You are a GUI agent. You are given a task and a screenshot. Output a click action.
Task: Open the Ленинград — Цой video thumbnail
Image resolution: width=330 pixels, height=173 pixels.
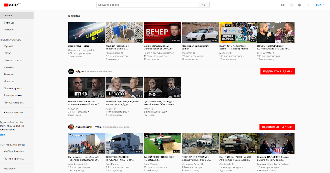pyautogui.click(x=87, y=32)
